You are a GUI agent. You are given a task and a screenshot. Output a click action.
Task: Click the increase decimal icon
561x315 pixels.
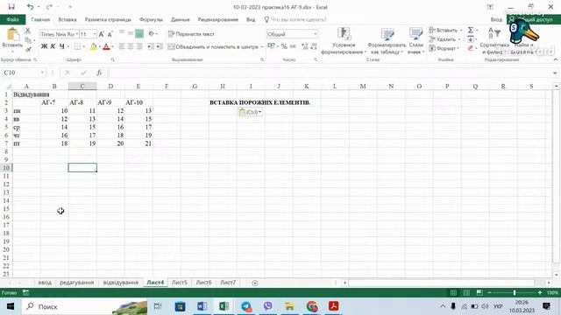(304, 46)
